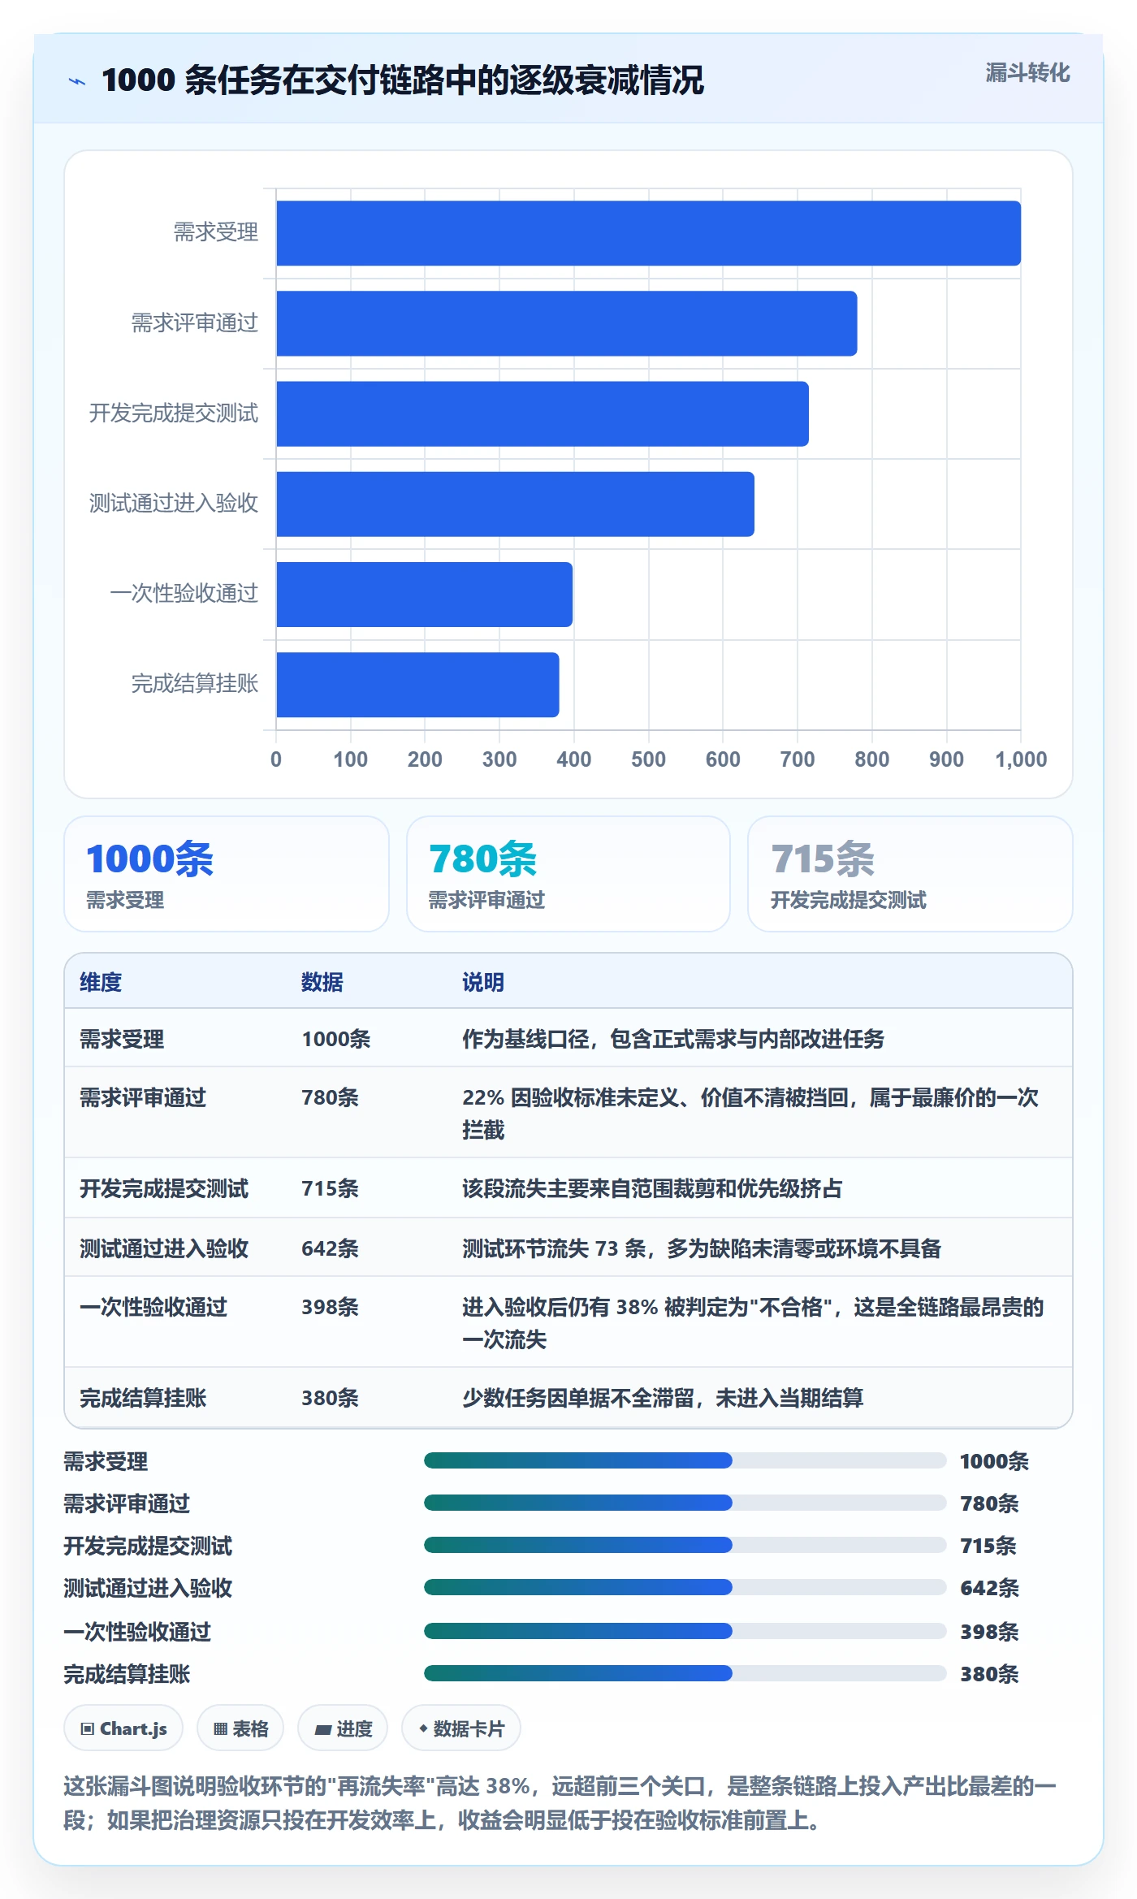Image resolution: width=1137 pixels, height=1899 pixels.
Task: Open the 715条 开发完成提交测试 data card
Action: pos(910,874)
